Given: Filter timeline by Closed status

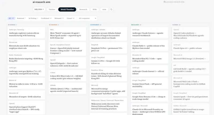Looking at the screenshot, I should [x=70, y=18].
